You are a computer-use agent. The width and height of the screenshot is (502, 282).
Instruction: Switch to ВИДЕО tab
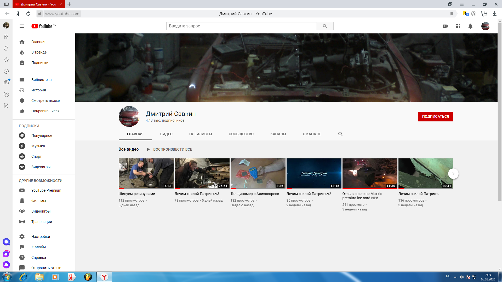click(x=166, y=134)
